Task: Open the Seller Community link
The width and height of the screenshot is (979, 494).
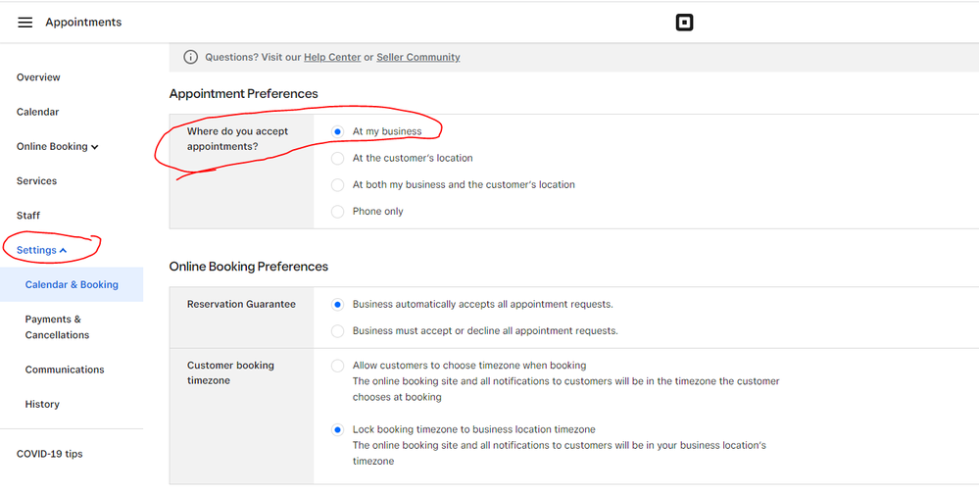Action: pos(417,58)
